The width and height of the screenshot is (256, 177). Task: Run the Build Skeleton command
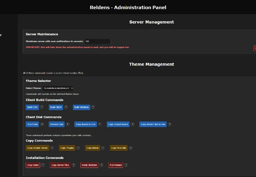[x=82, y=107]
